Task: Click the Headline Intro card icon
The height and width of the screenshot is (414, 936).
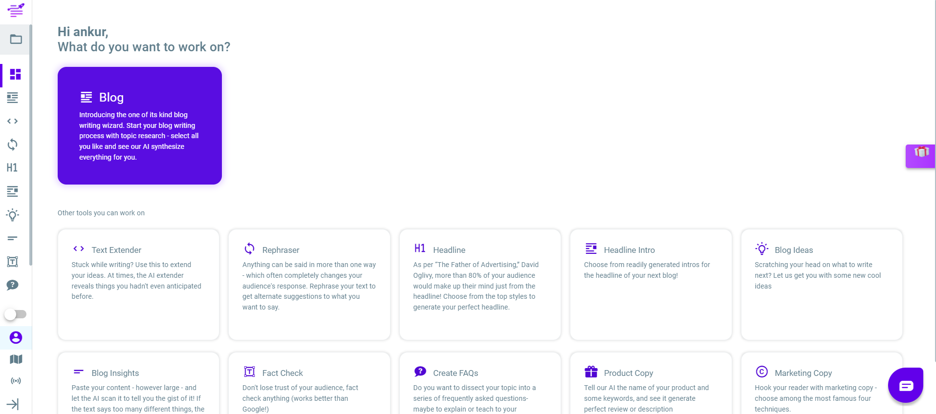Action: tap(591, 248)
